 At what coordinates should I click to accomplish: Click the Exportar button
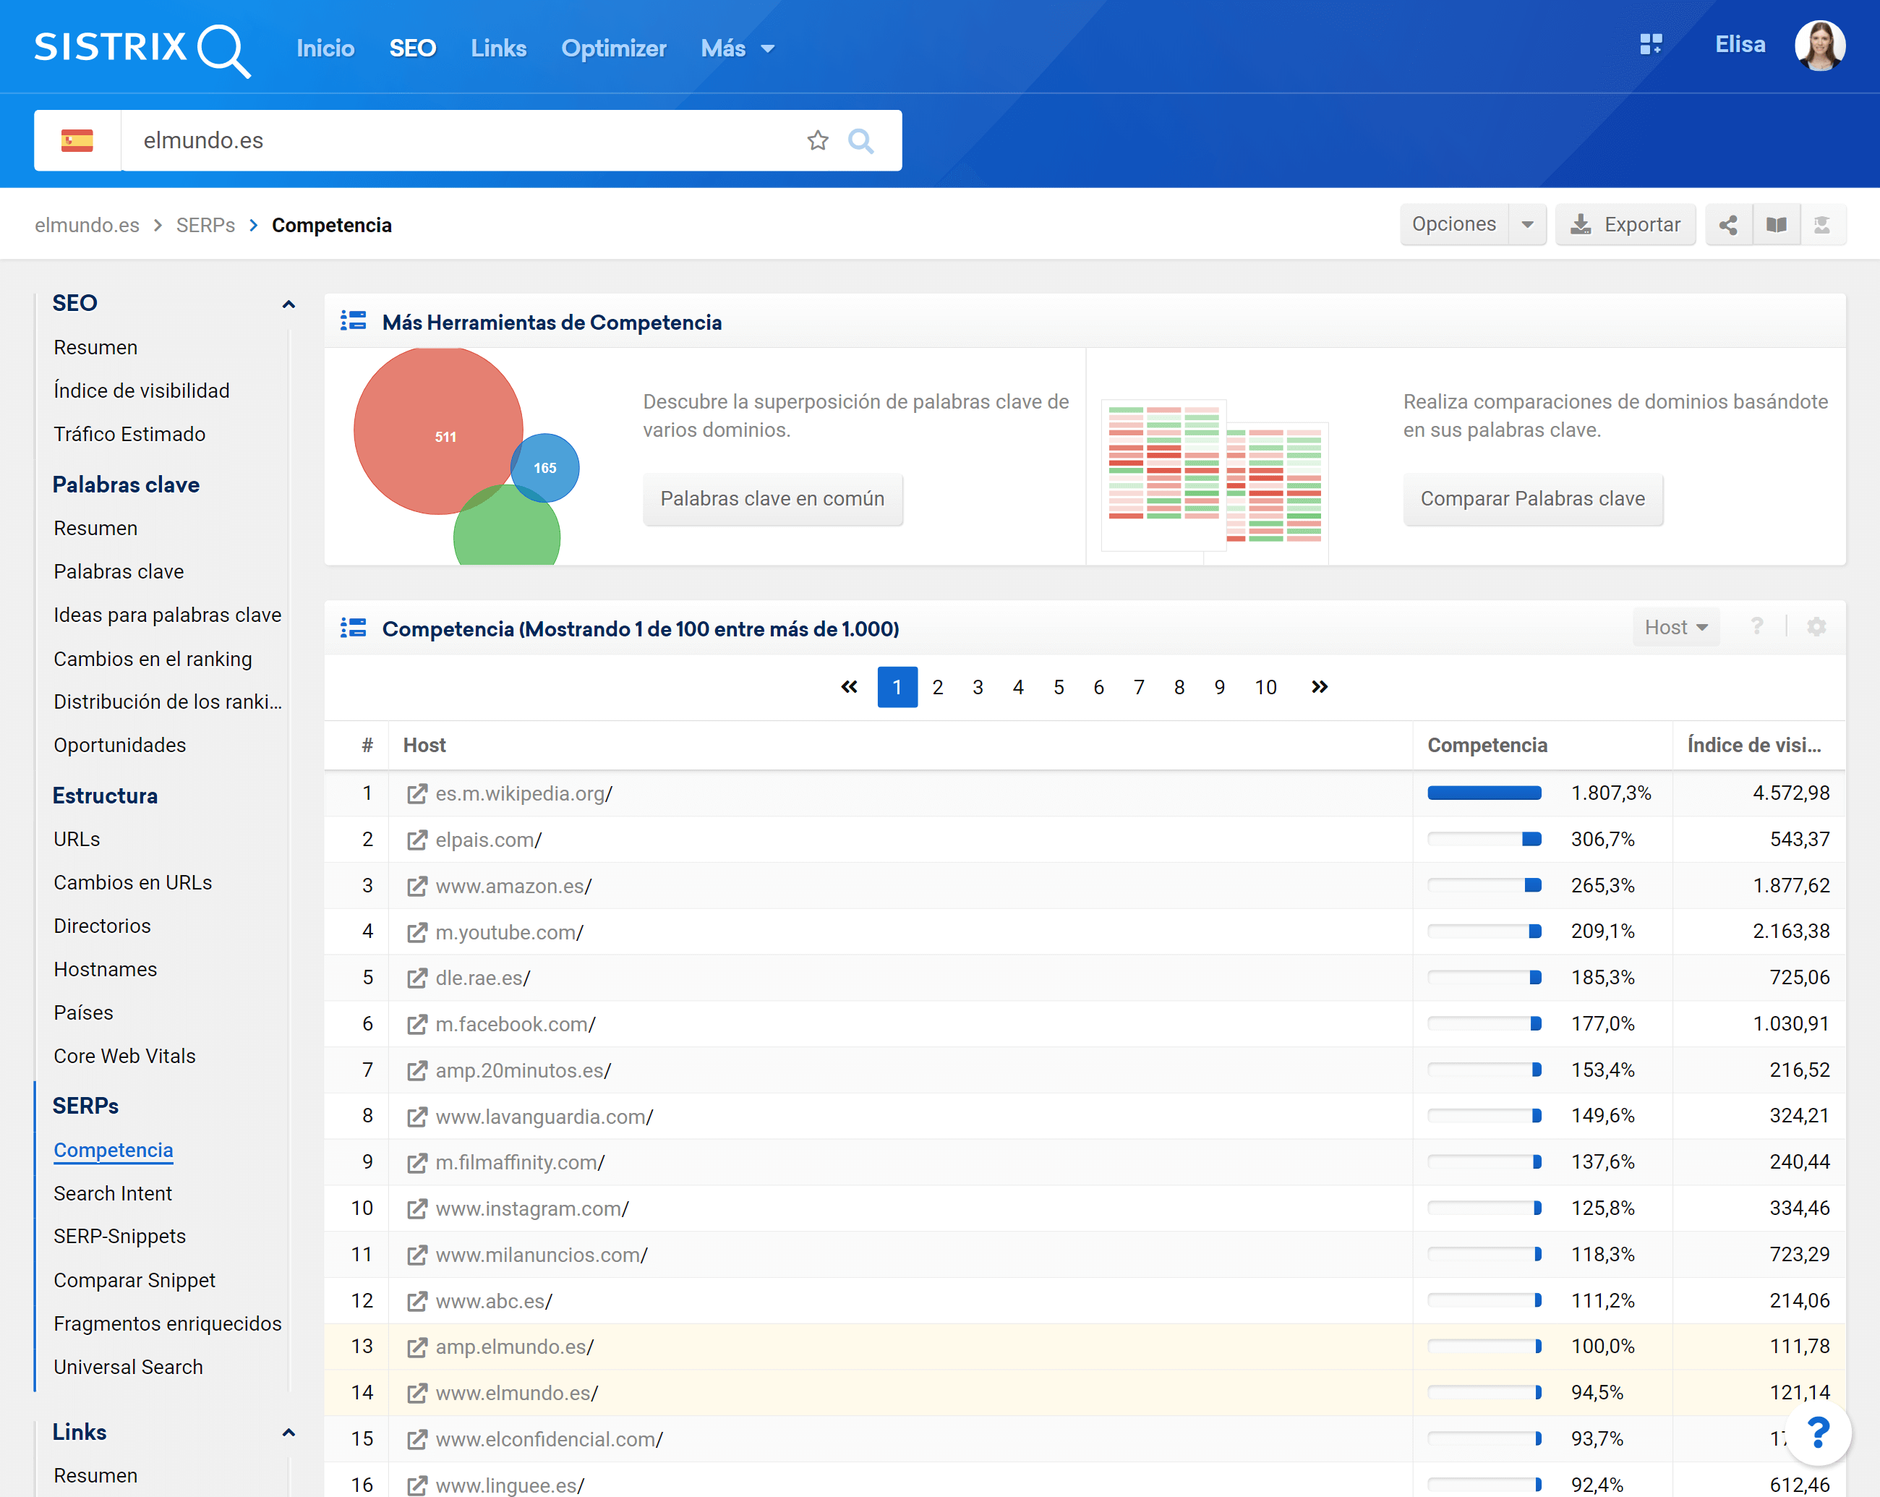pyautogui.click(x=1625, y=225)
